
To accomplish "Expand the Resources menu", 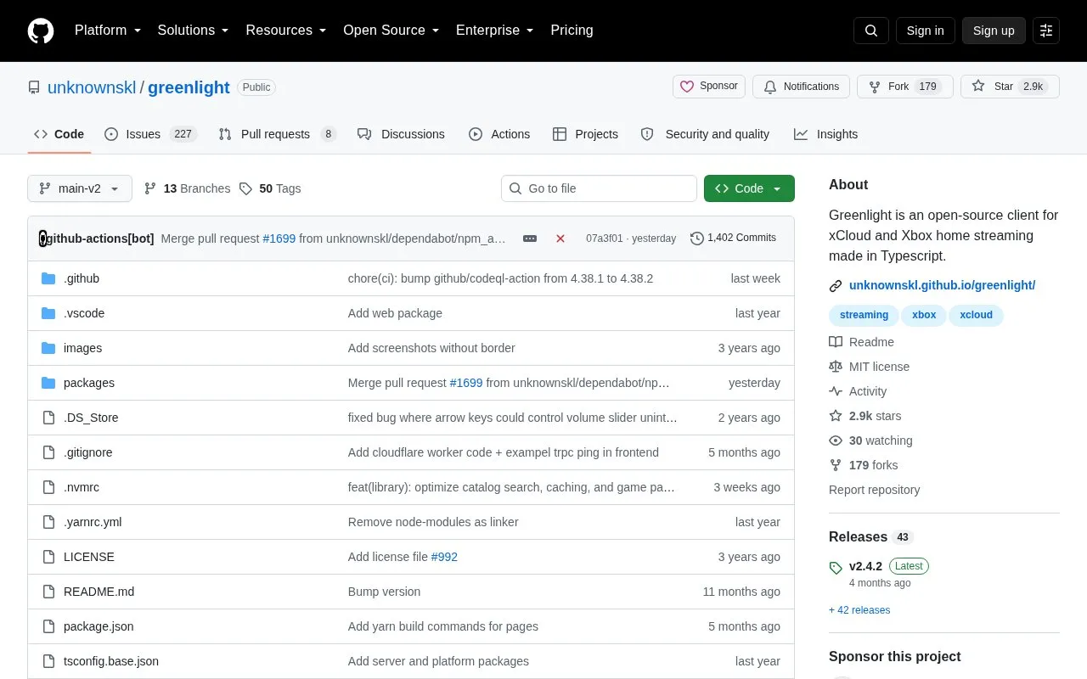I will 286,31.
